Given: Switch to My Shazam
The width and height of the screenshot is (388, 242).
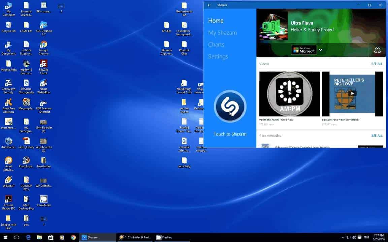Looking at the screenshot, I should click(223, 32).
